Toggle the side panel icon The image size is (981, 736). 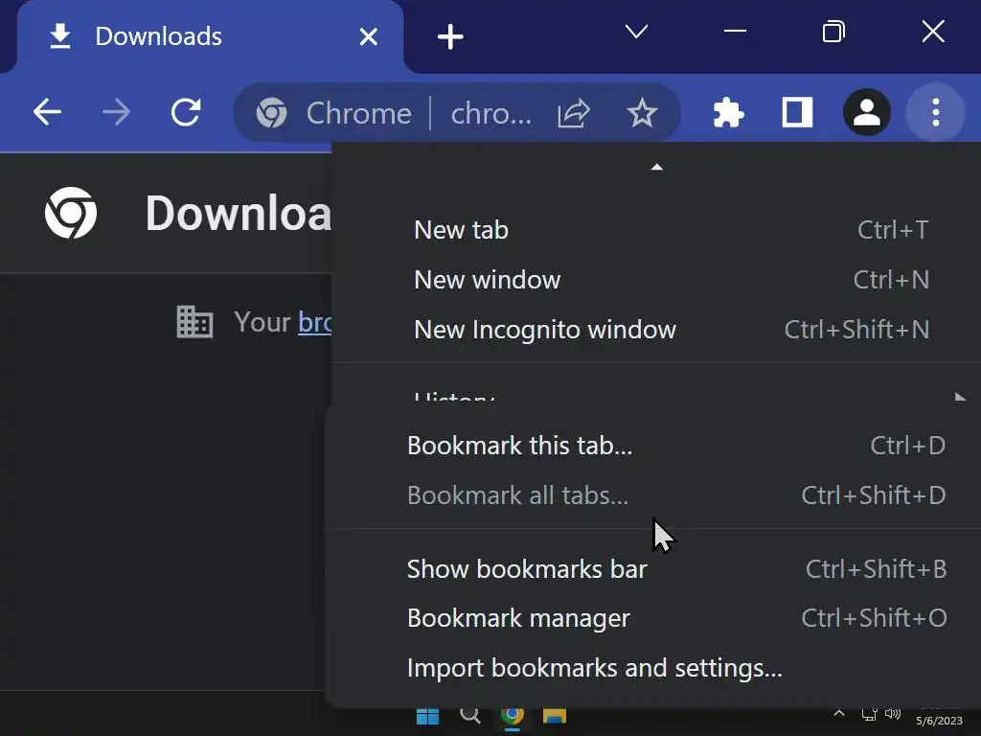point(798,113)
